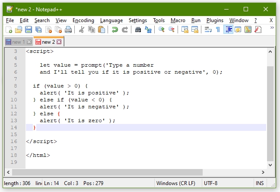Open the Replace dialog icon

point(148,30)
